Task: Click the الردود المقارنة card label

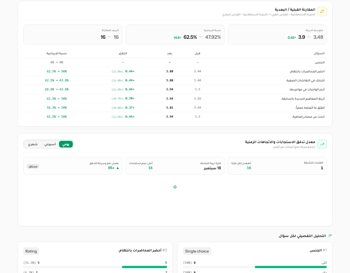Action: click(110, 30)
